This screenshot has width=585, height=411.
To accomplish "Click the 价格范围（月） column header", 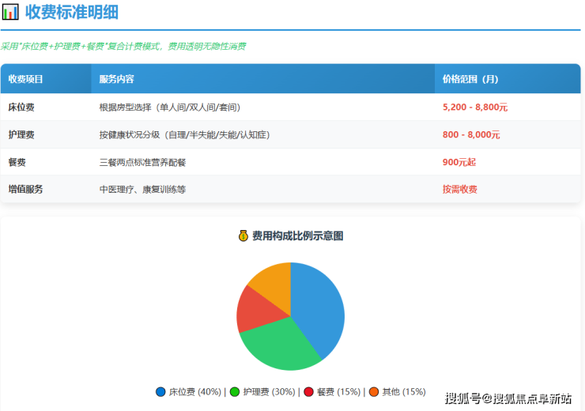I will pyautogui.click(x=470, y=79).
